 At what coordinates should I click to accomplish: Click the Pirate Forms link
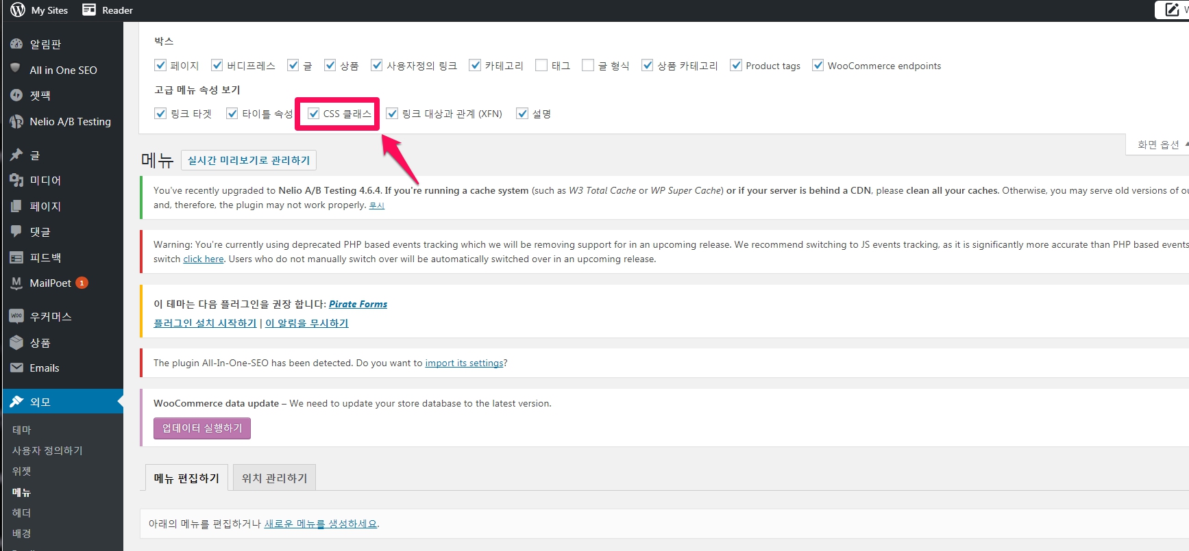[358, 304]
